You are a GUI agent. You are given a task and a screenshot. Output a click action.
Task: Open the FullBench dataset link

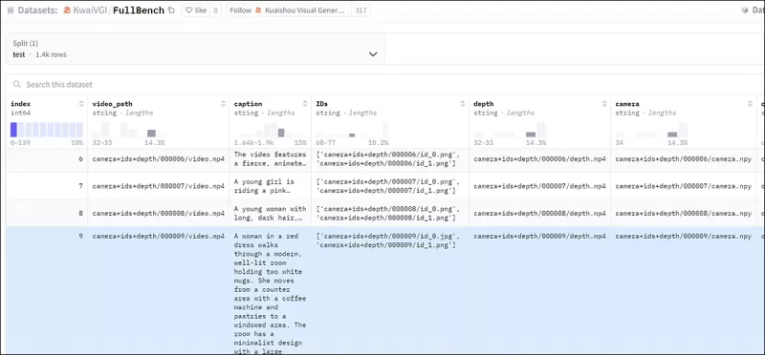tap(139, 10)
